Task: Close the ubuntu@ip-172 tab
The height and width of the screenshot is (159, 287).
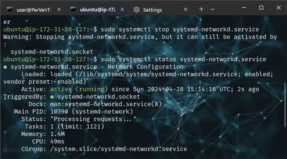Action: pyautogui.click(x=122, y=10)
